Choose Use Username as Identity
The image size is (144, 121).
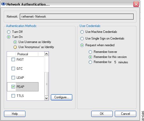15,42
